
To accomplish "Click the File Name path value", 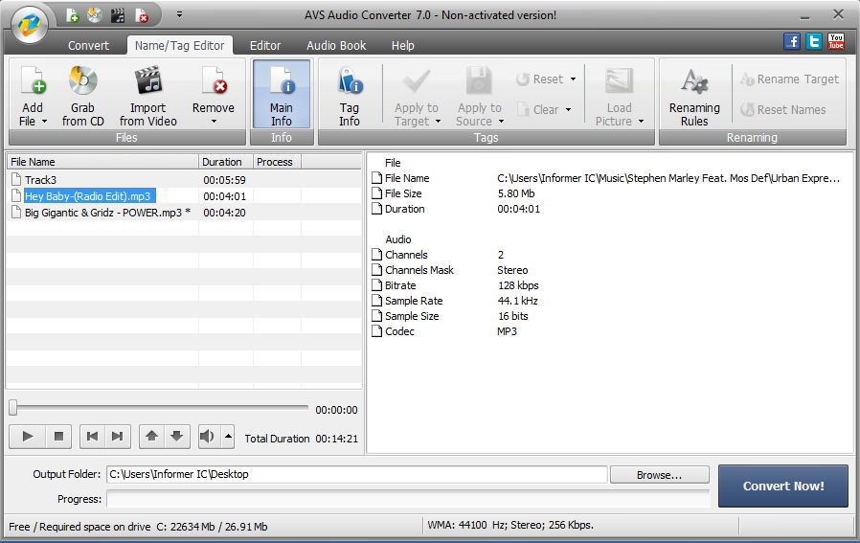I will pyautogui.click(x=668, y=178).
